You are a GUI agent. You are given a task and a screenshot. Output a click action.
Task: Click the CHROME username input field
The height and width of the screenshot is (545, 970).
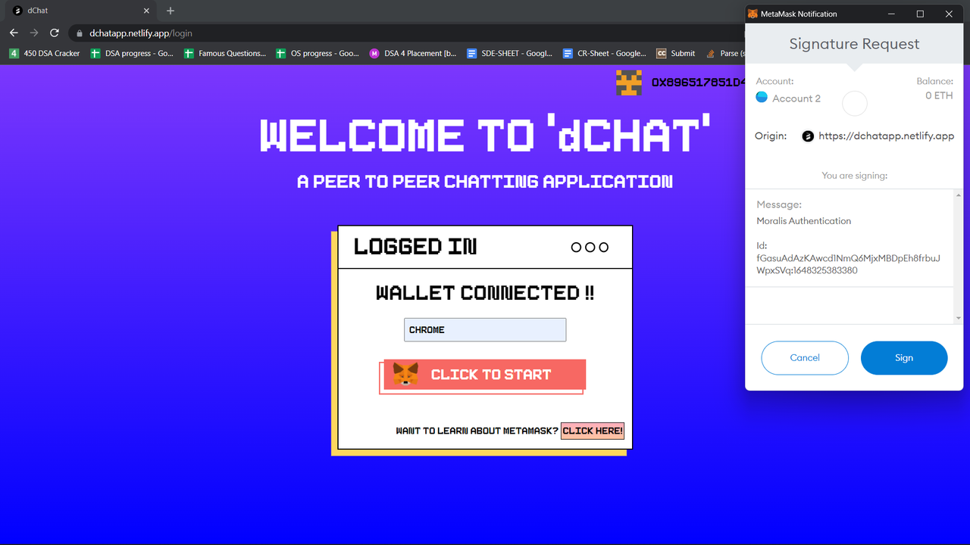pyautogui.click(x=485, y=330)
